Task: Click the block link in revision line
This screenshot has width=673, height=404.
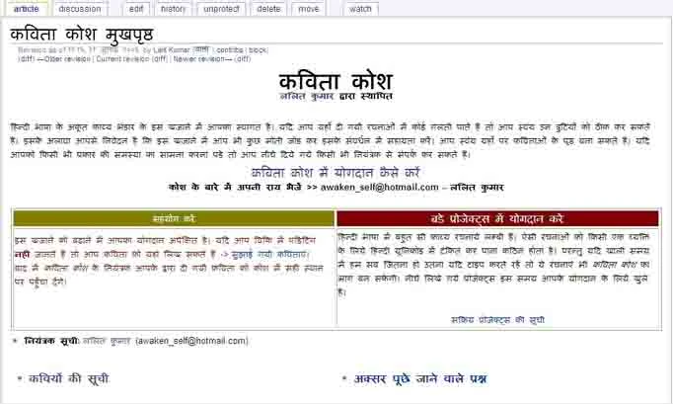Action: point(258,50)
